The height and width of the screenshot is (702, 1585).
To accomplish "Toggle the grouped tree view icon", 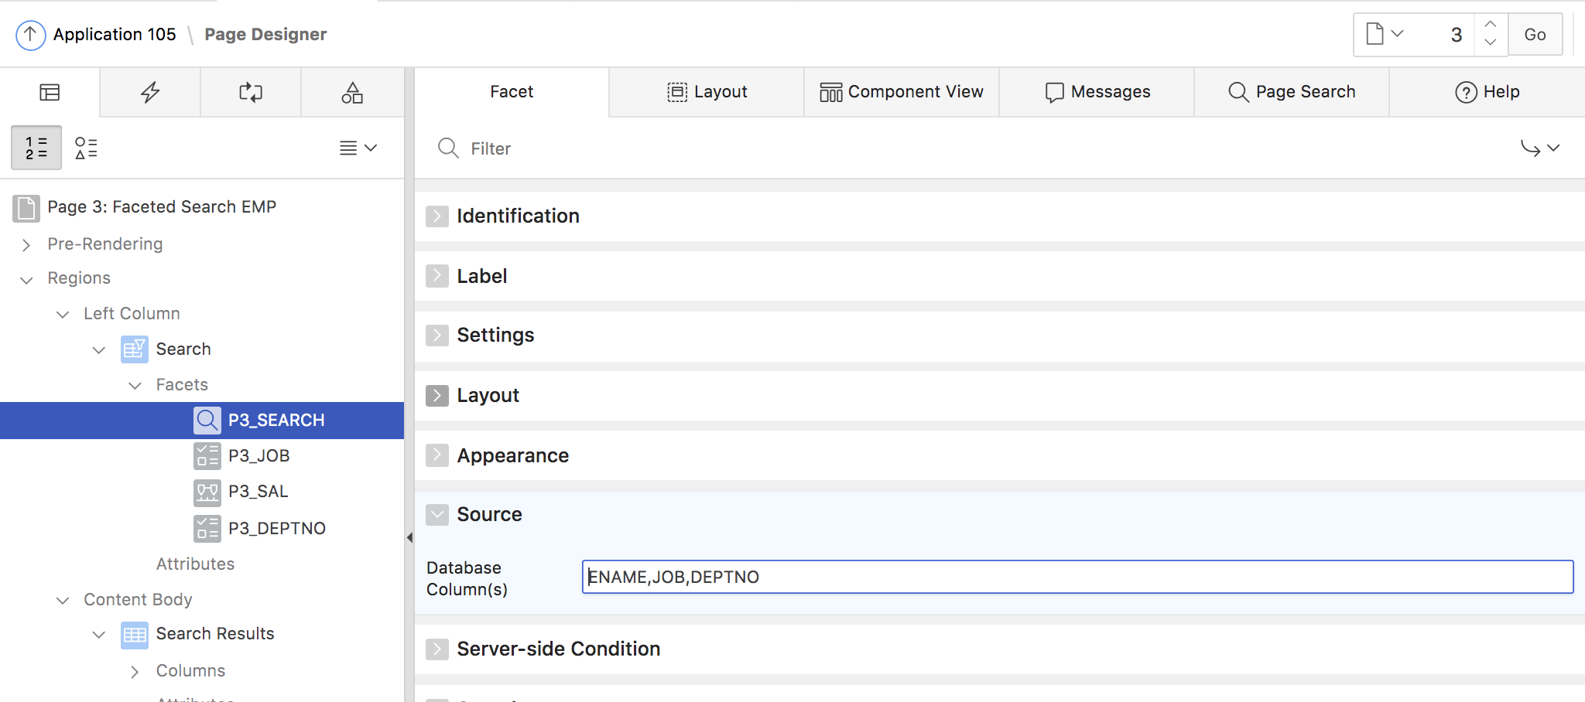I will pyautogui.click(x=87, y=147).
